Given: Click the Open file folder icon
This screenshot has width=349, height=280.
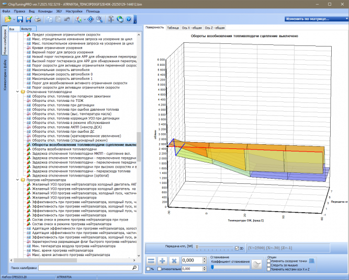Looking at the screenshot, I should pyautogui.click(x=7, y=19).
